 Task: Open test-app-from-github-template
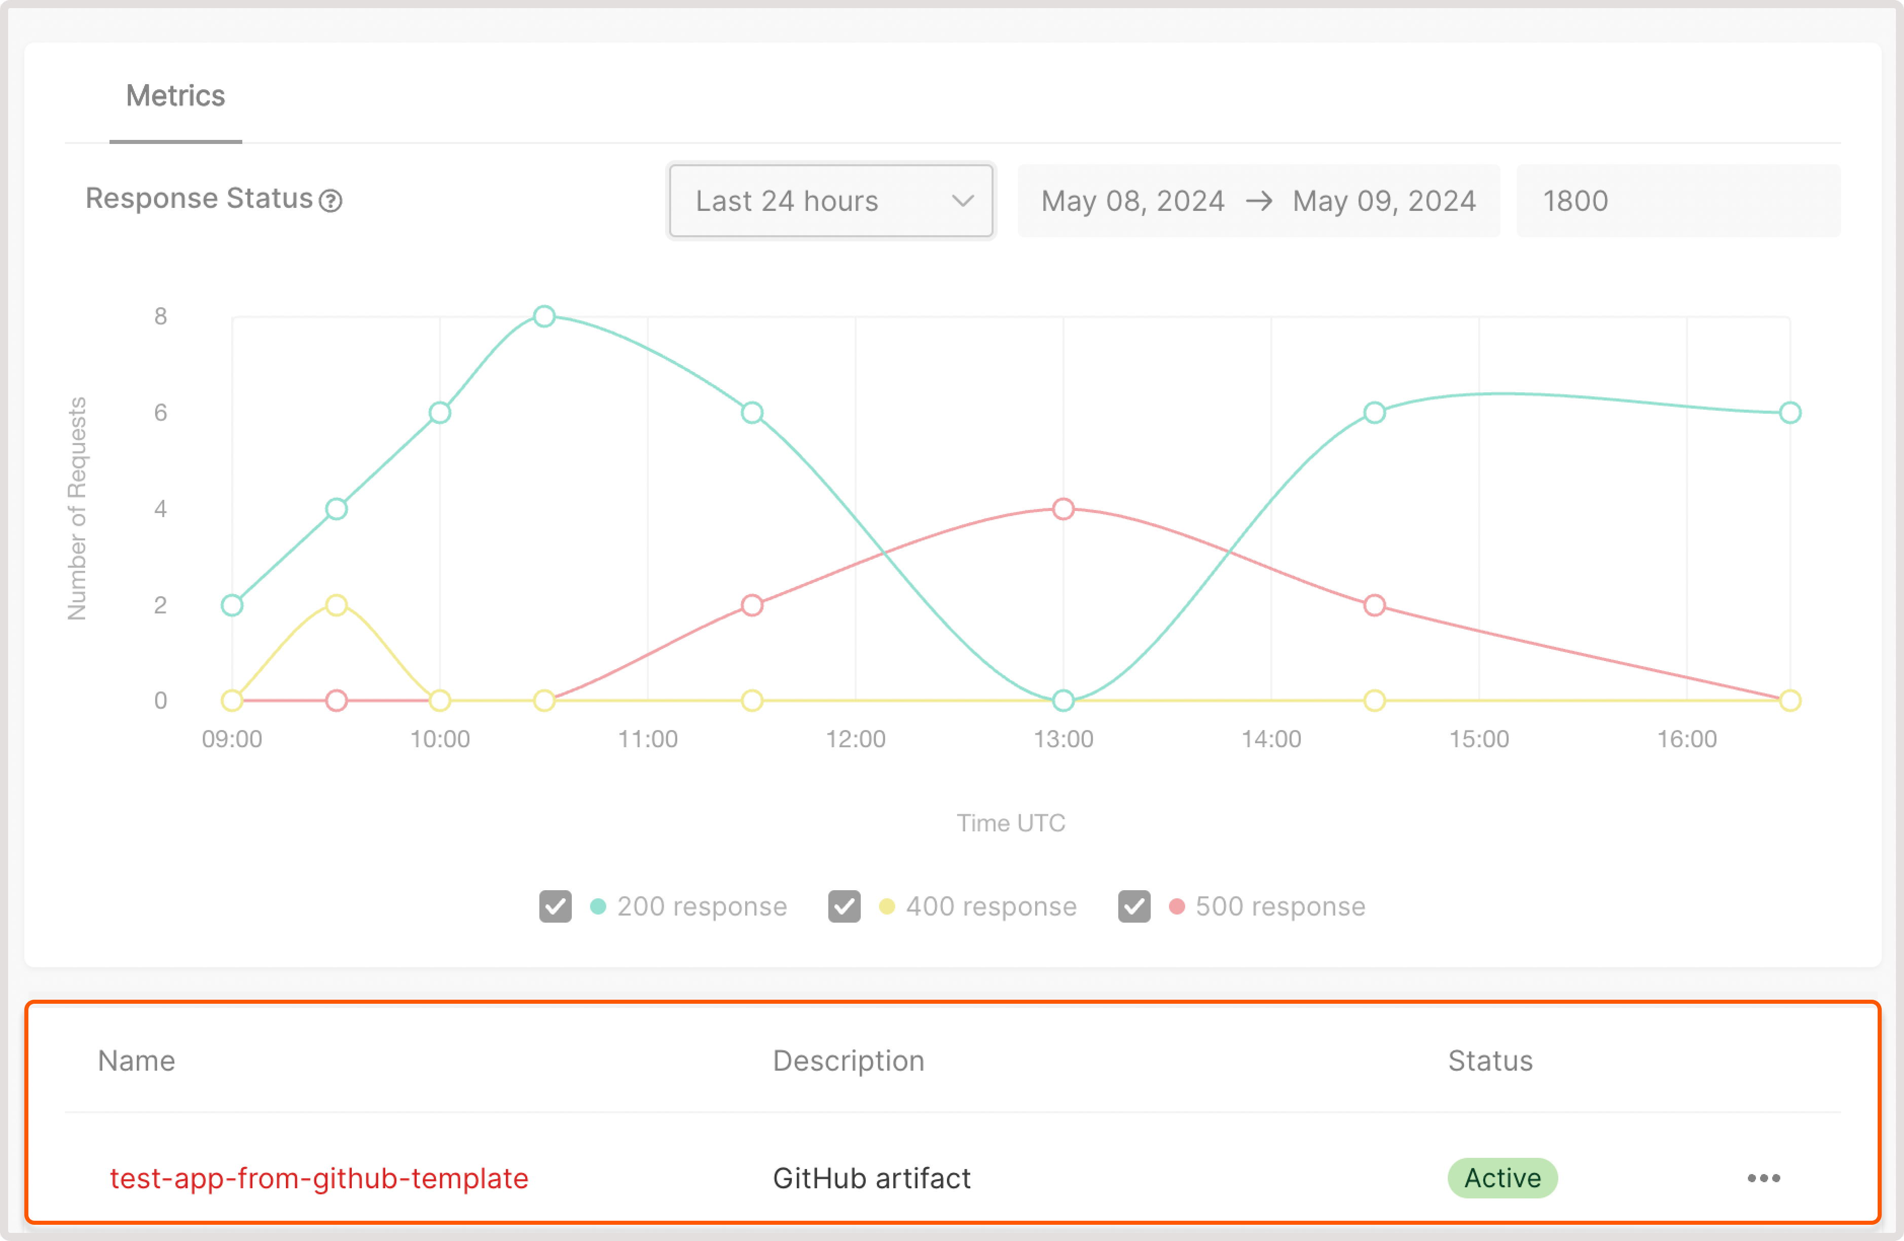pos(319,1178)
